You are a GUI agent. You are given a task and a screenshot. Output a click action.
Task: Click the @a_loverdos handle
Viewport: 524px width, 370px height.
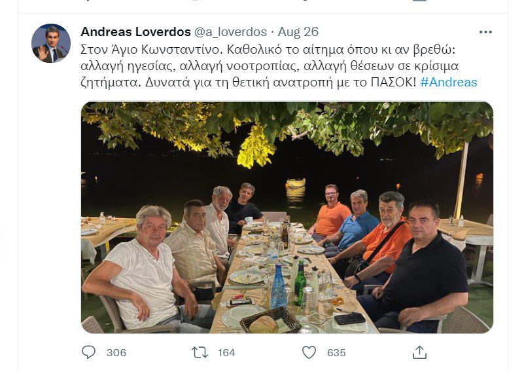coord(230,32)
